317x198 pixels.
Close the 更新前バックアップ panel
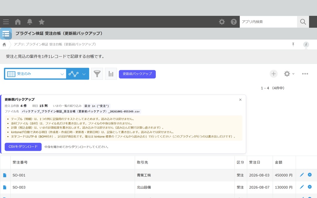point(240,100)
